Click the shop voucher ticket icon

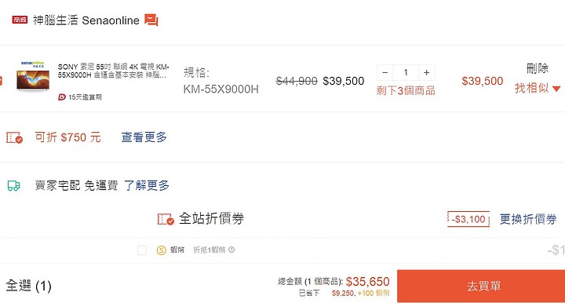[14, 137]
